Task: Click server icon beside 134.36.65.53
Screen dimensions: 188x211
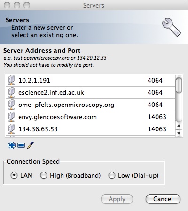Action: tap(11, 129)
